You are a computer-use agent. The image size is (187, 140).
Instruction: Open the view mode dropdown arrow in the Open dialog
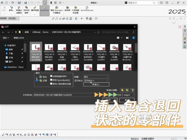pos(122,38)
